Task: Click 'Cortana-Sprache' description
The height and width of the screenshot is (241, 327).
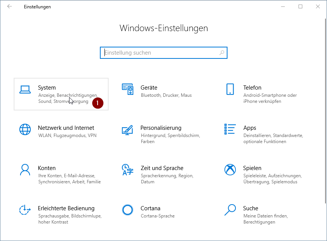Action: (158, 216)
